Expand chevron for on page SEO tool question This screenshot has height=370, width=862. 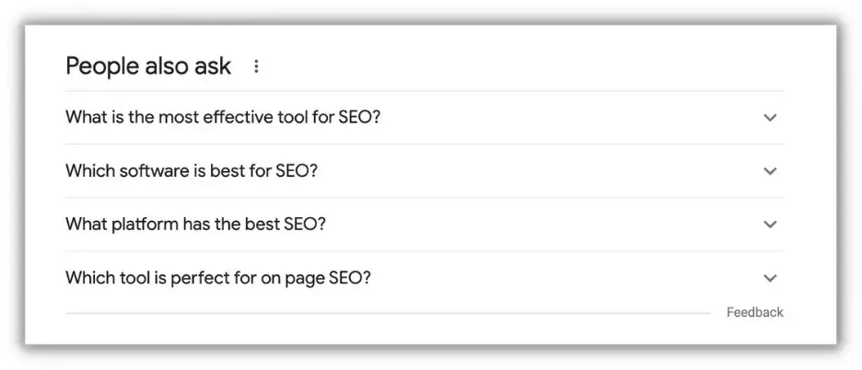tap(770, 278)
